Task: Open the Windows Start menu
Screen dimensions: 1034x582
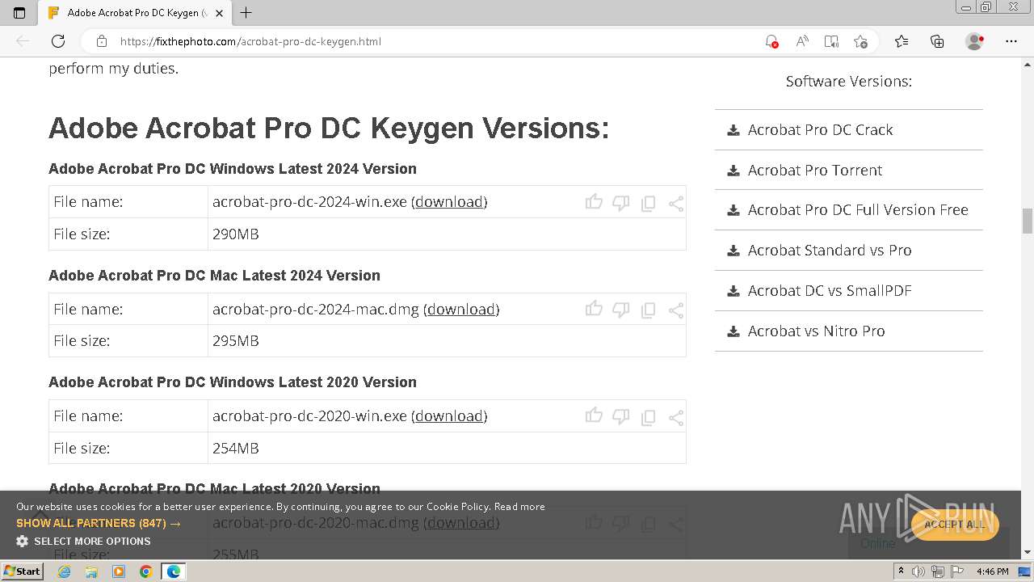Action: tap(22, 571)
